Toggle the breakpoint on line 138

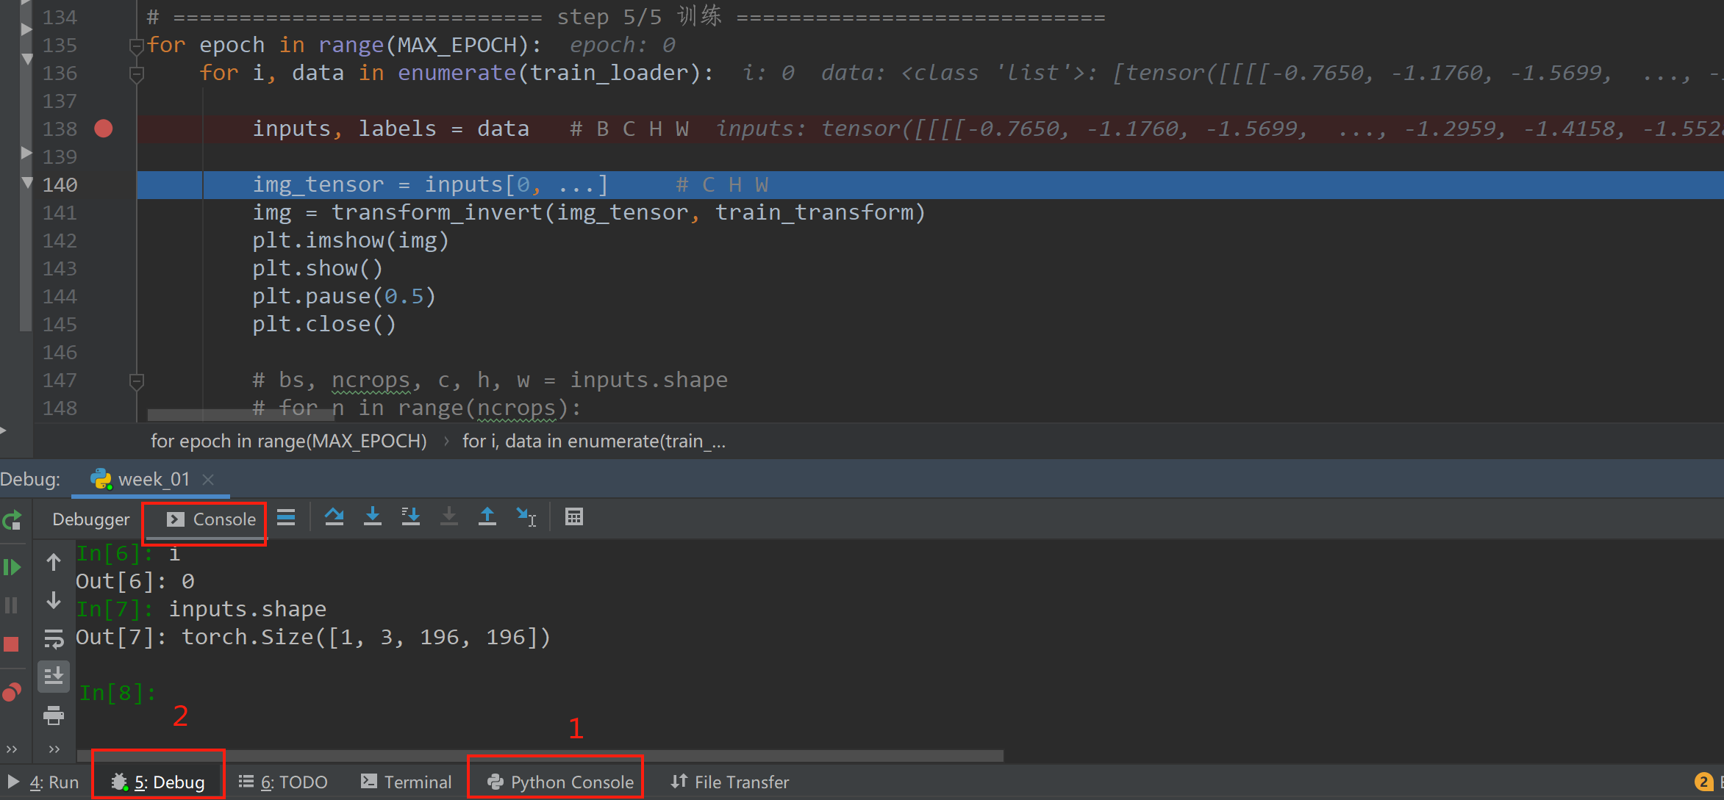tap(104, 129)
